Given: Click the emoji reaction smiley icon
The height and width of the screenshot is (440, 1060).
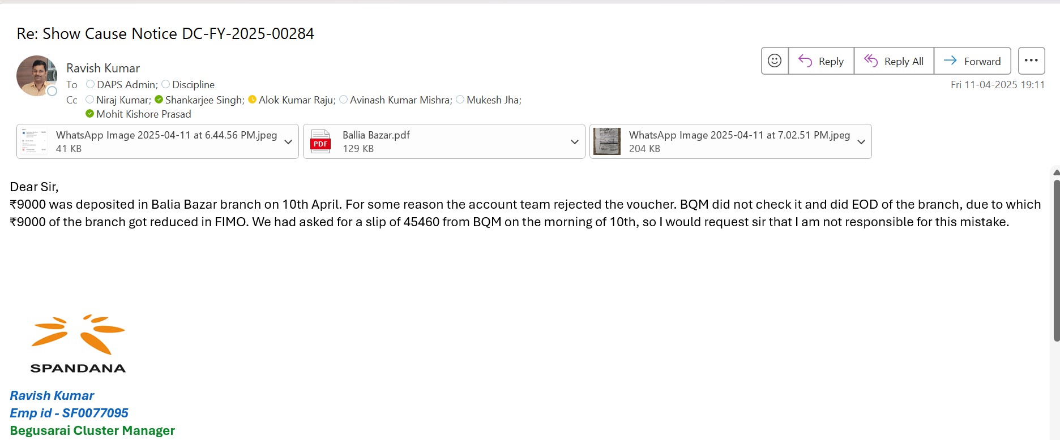Looking at the screenshot, I should [775, 61].
